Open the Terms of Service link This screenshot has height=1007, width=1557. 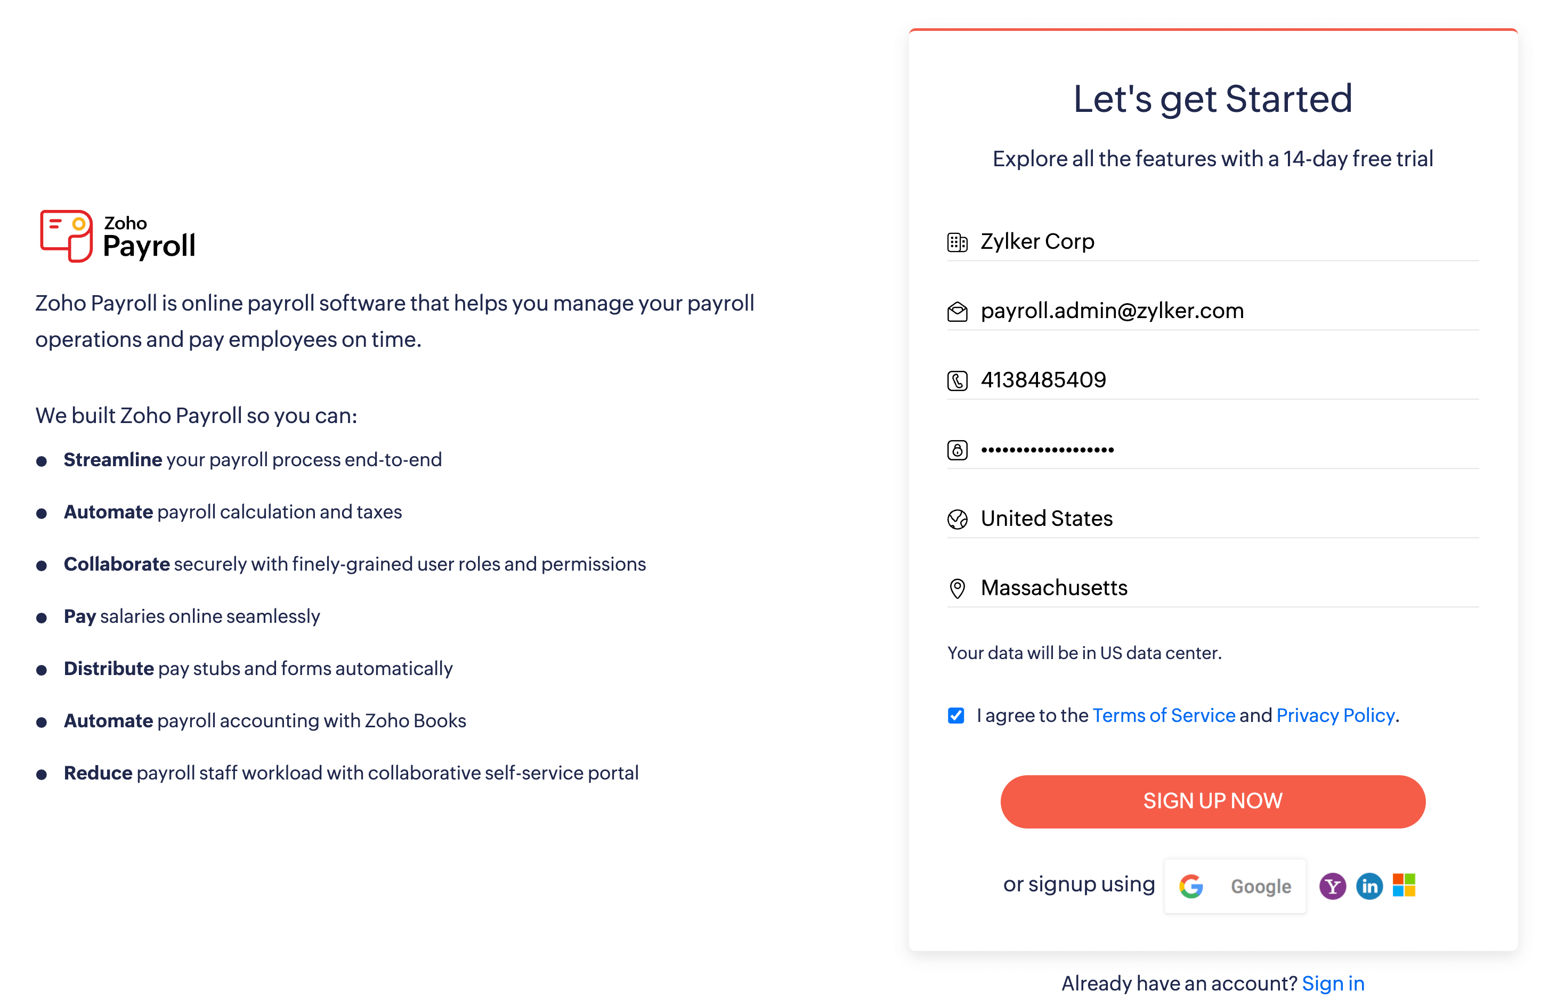tap(1163, 716)
